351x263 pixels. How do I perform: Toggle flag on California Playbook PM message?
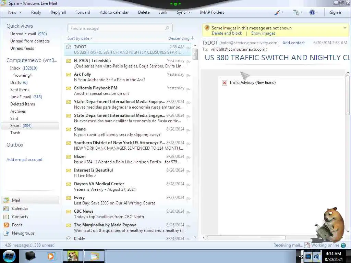tap(189, 89)
